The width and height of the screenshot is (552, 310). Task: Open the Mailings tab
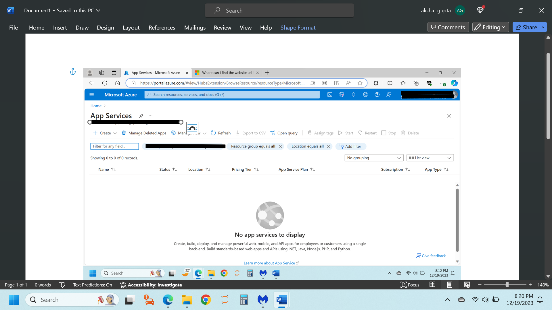(195, 28)
